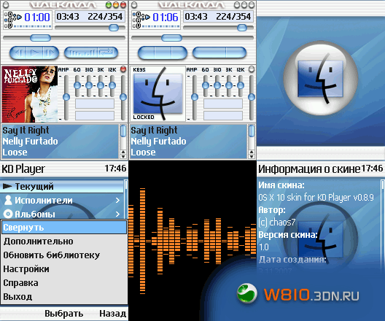This screenshot has width=385, height=321.
Task: Click the disc icon beside Альбомы
Action: pos(8,214)
